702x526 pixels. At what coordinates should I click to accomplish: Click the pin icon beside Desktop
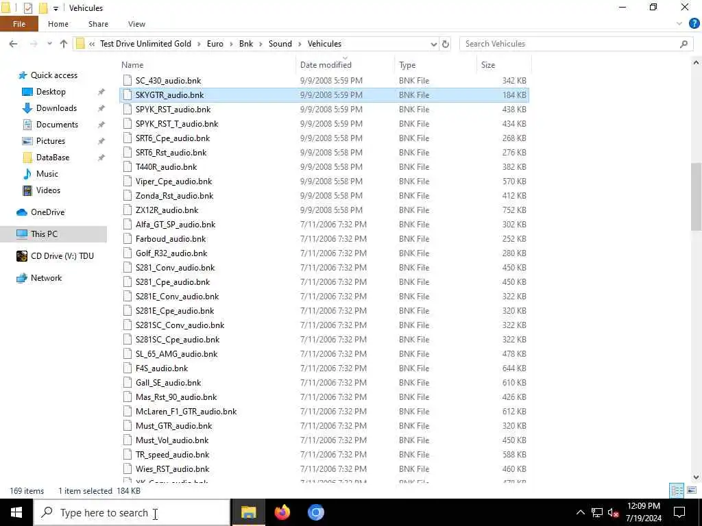coord(101,92)
